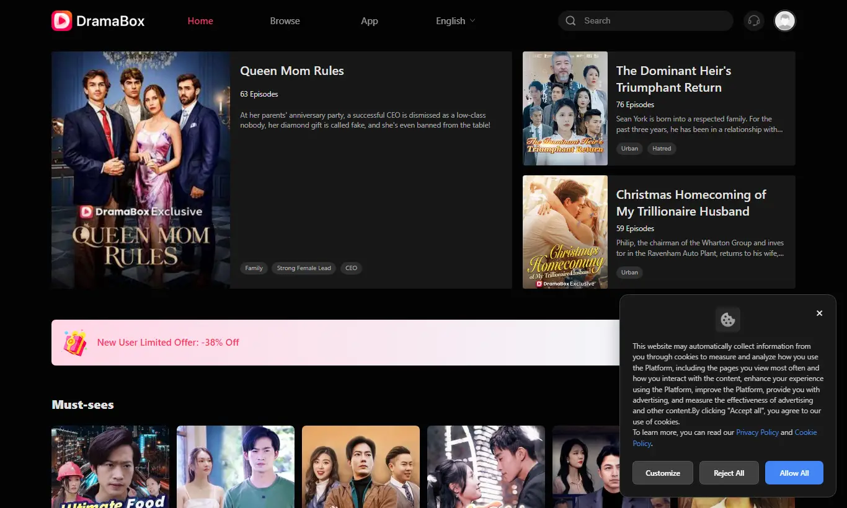
Task: Click Reject All cookies button
Action: pyautogui.click(x=729, y=473)
